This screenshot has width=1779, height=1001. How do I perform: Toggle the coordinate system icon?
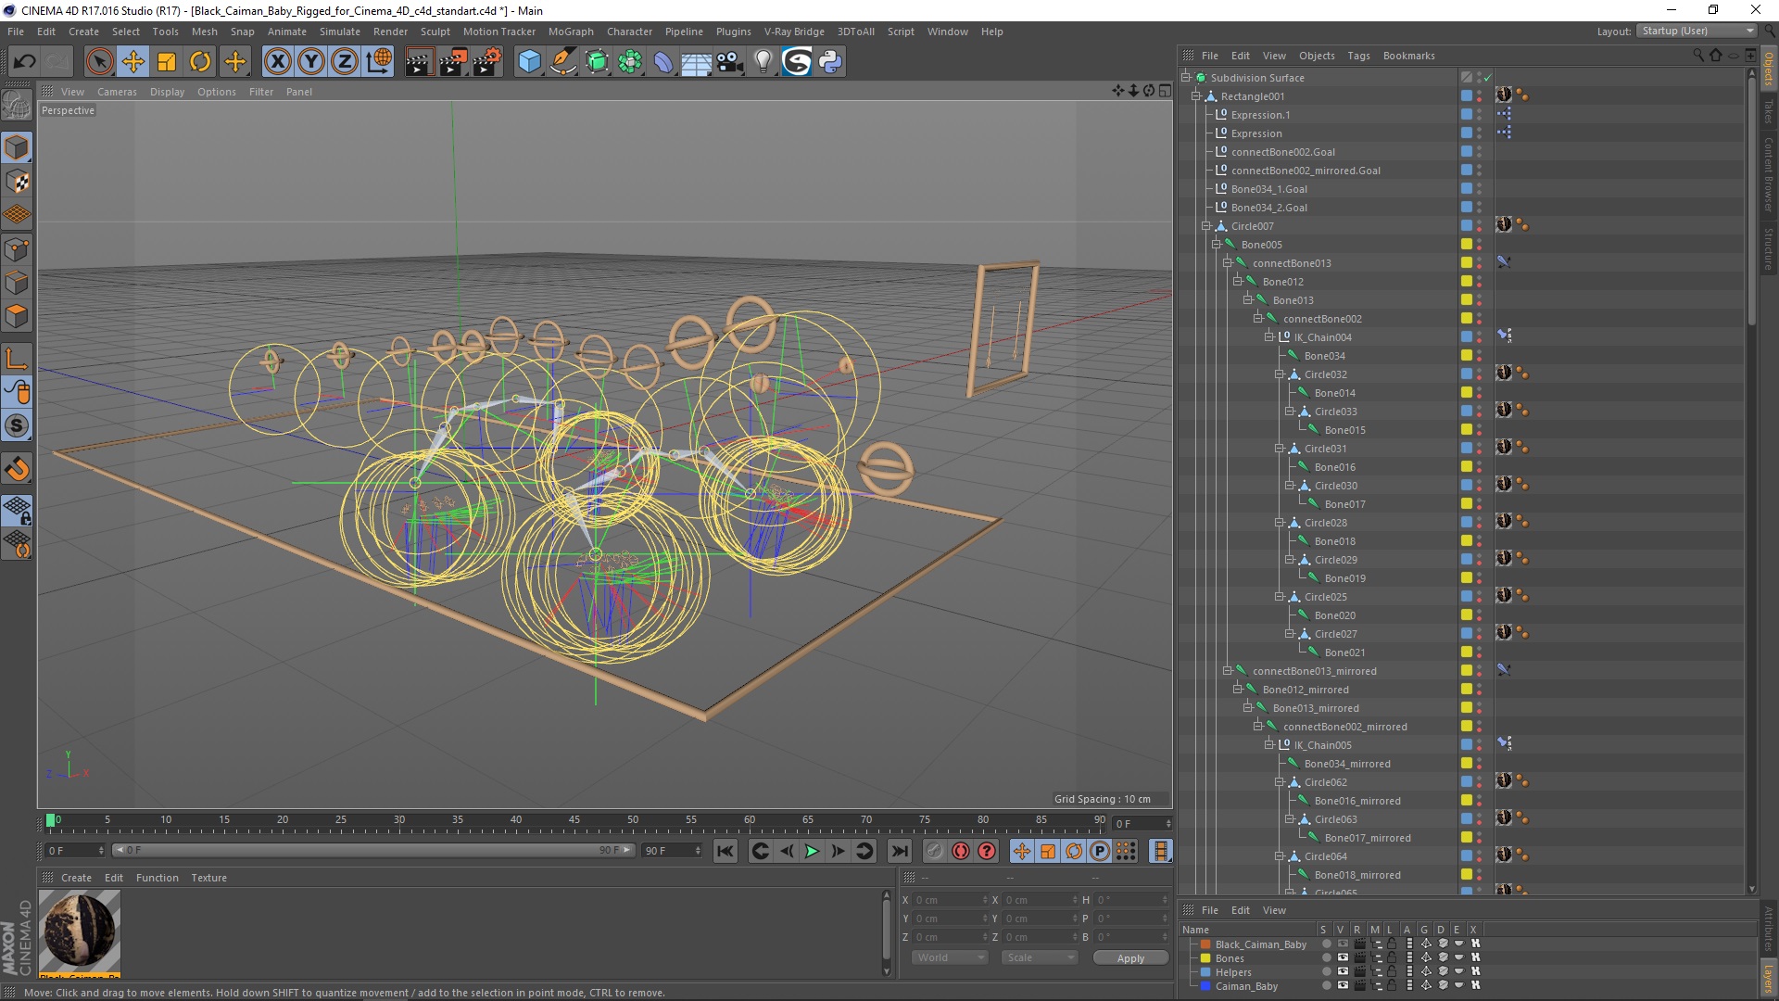click(x=379, y=62)
